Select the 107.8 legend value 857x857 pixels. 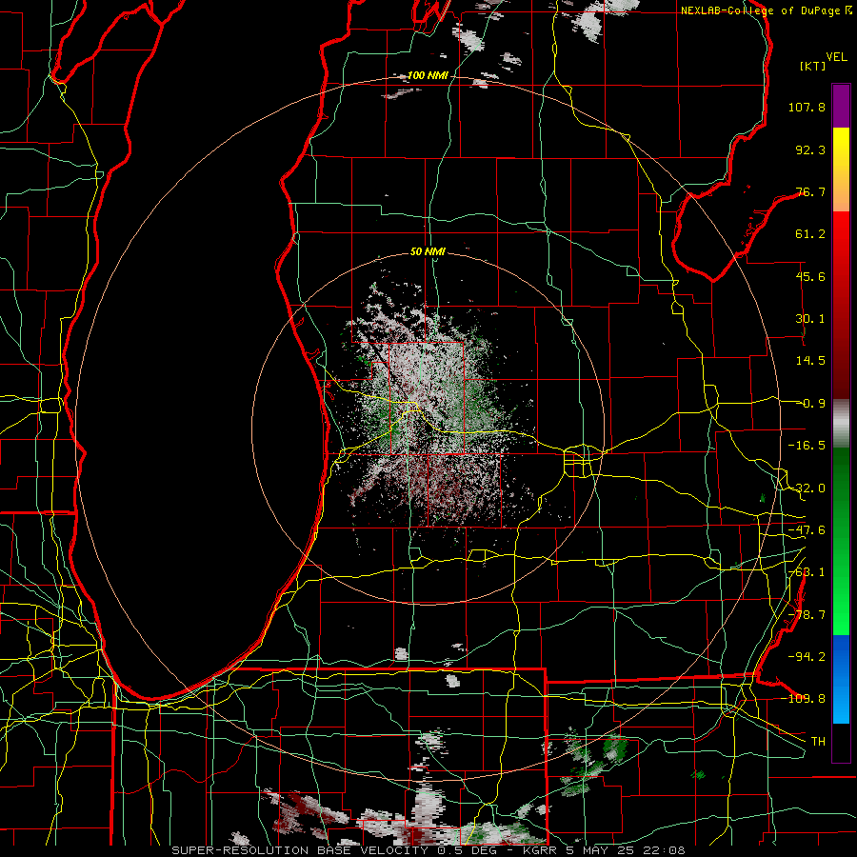coord(807,107)
